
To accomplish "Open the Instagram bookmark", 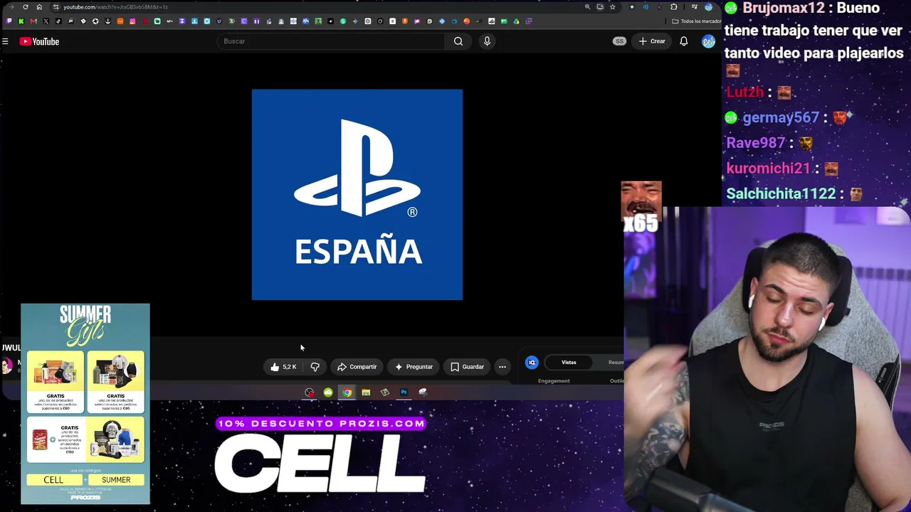I will 132,21.
